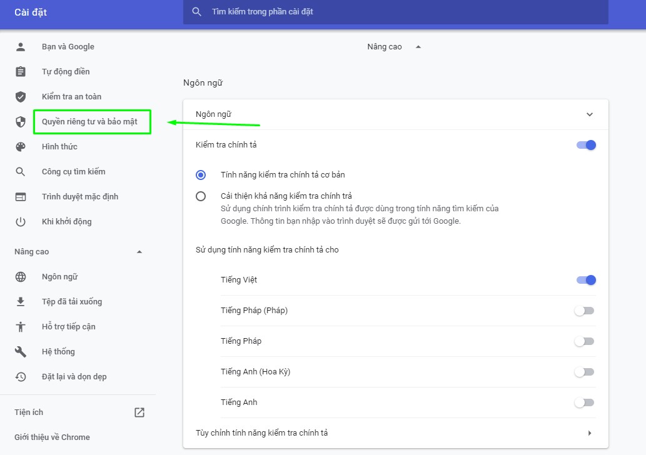This screenshot has width=646, height=455.
Task: Click the shield icon for Quyền riêng tư và bảo mật
Action: (21, 122)
